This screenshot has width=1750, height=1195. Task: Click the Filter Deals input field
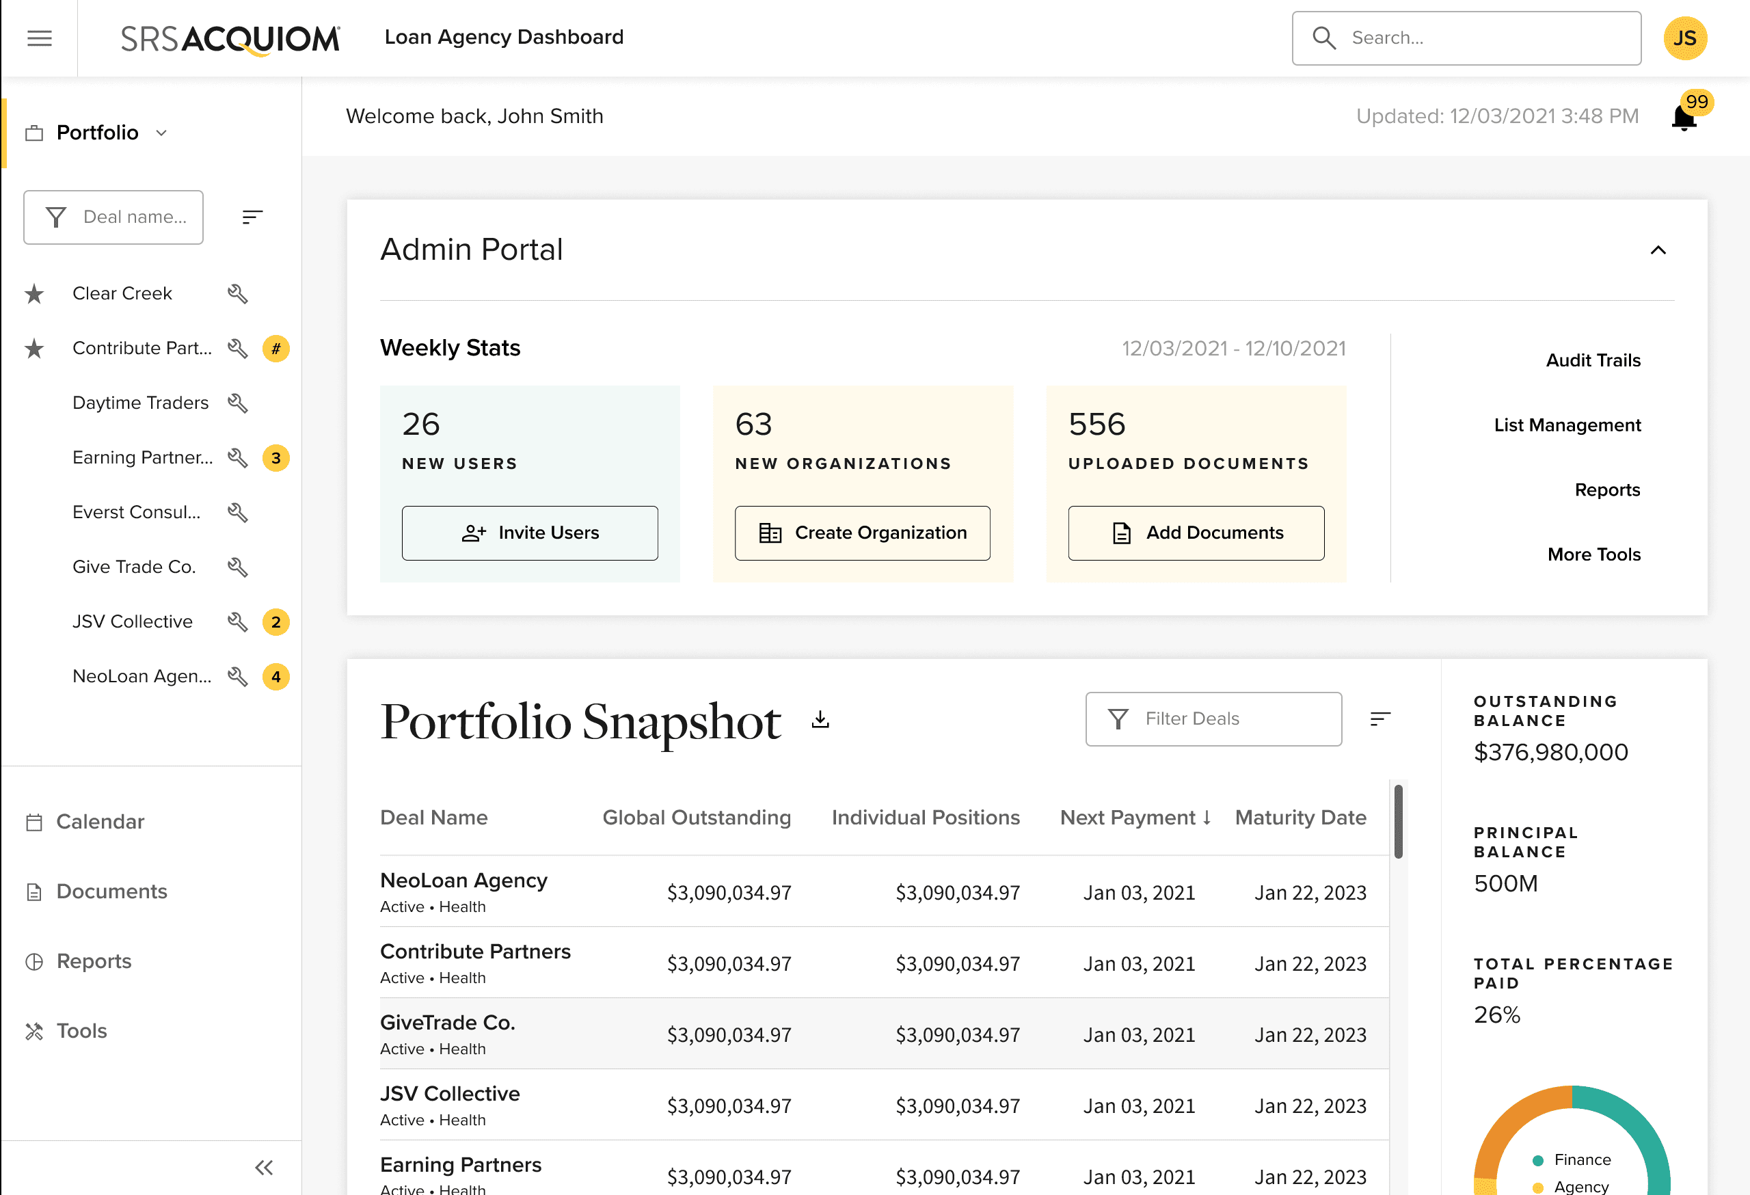click(1214, 719)
